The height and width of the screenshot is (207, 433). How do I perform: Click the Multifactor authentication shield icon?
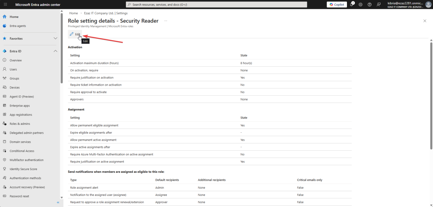click(4, 160)
